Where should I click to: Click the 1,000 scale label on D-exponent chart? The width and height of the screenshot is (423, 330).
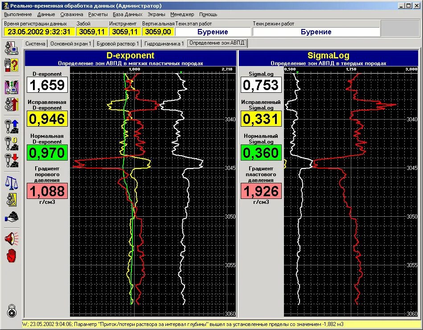point(135,69)
